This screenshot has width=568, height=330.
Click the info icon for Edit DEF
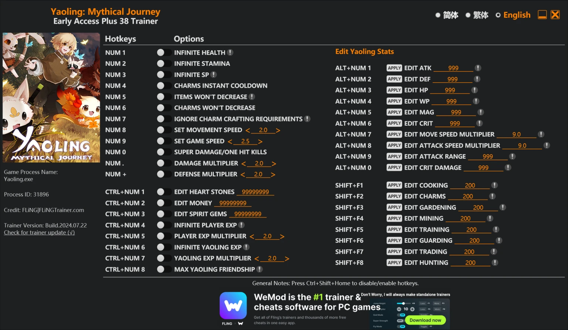click(477, 79)
